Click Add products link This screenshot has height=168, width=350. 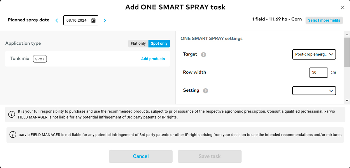click(153, 59)
